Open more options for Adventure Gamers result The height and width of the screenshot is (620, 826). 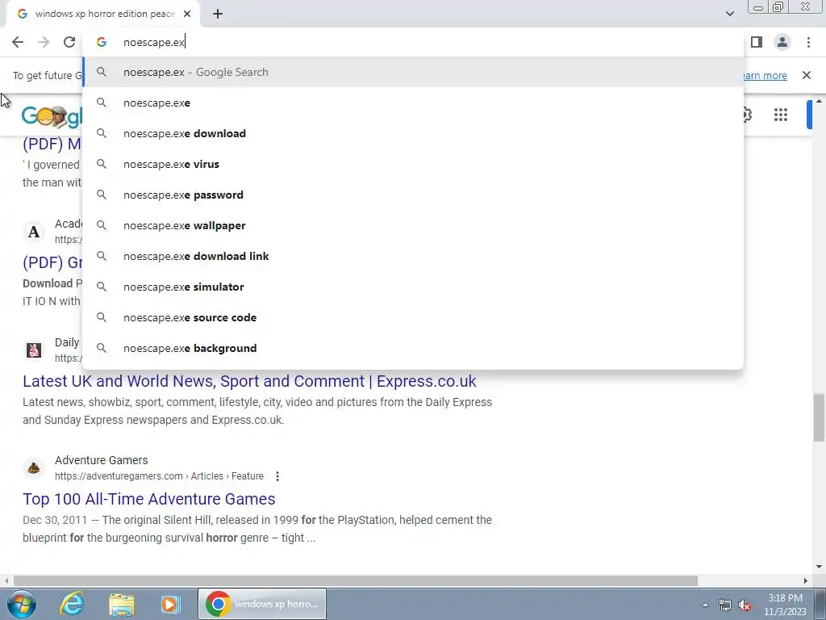tap(277, 476)
